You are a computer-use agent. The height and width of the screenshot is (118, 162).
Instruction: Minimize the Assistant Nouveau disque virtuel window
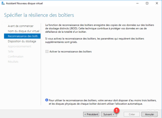(x=137, y=3)
